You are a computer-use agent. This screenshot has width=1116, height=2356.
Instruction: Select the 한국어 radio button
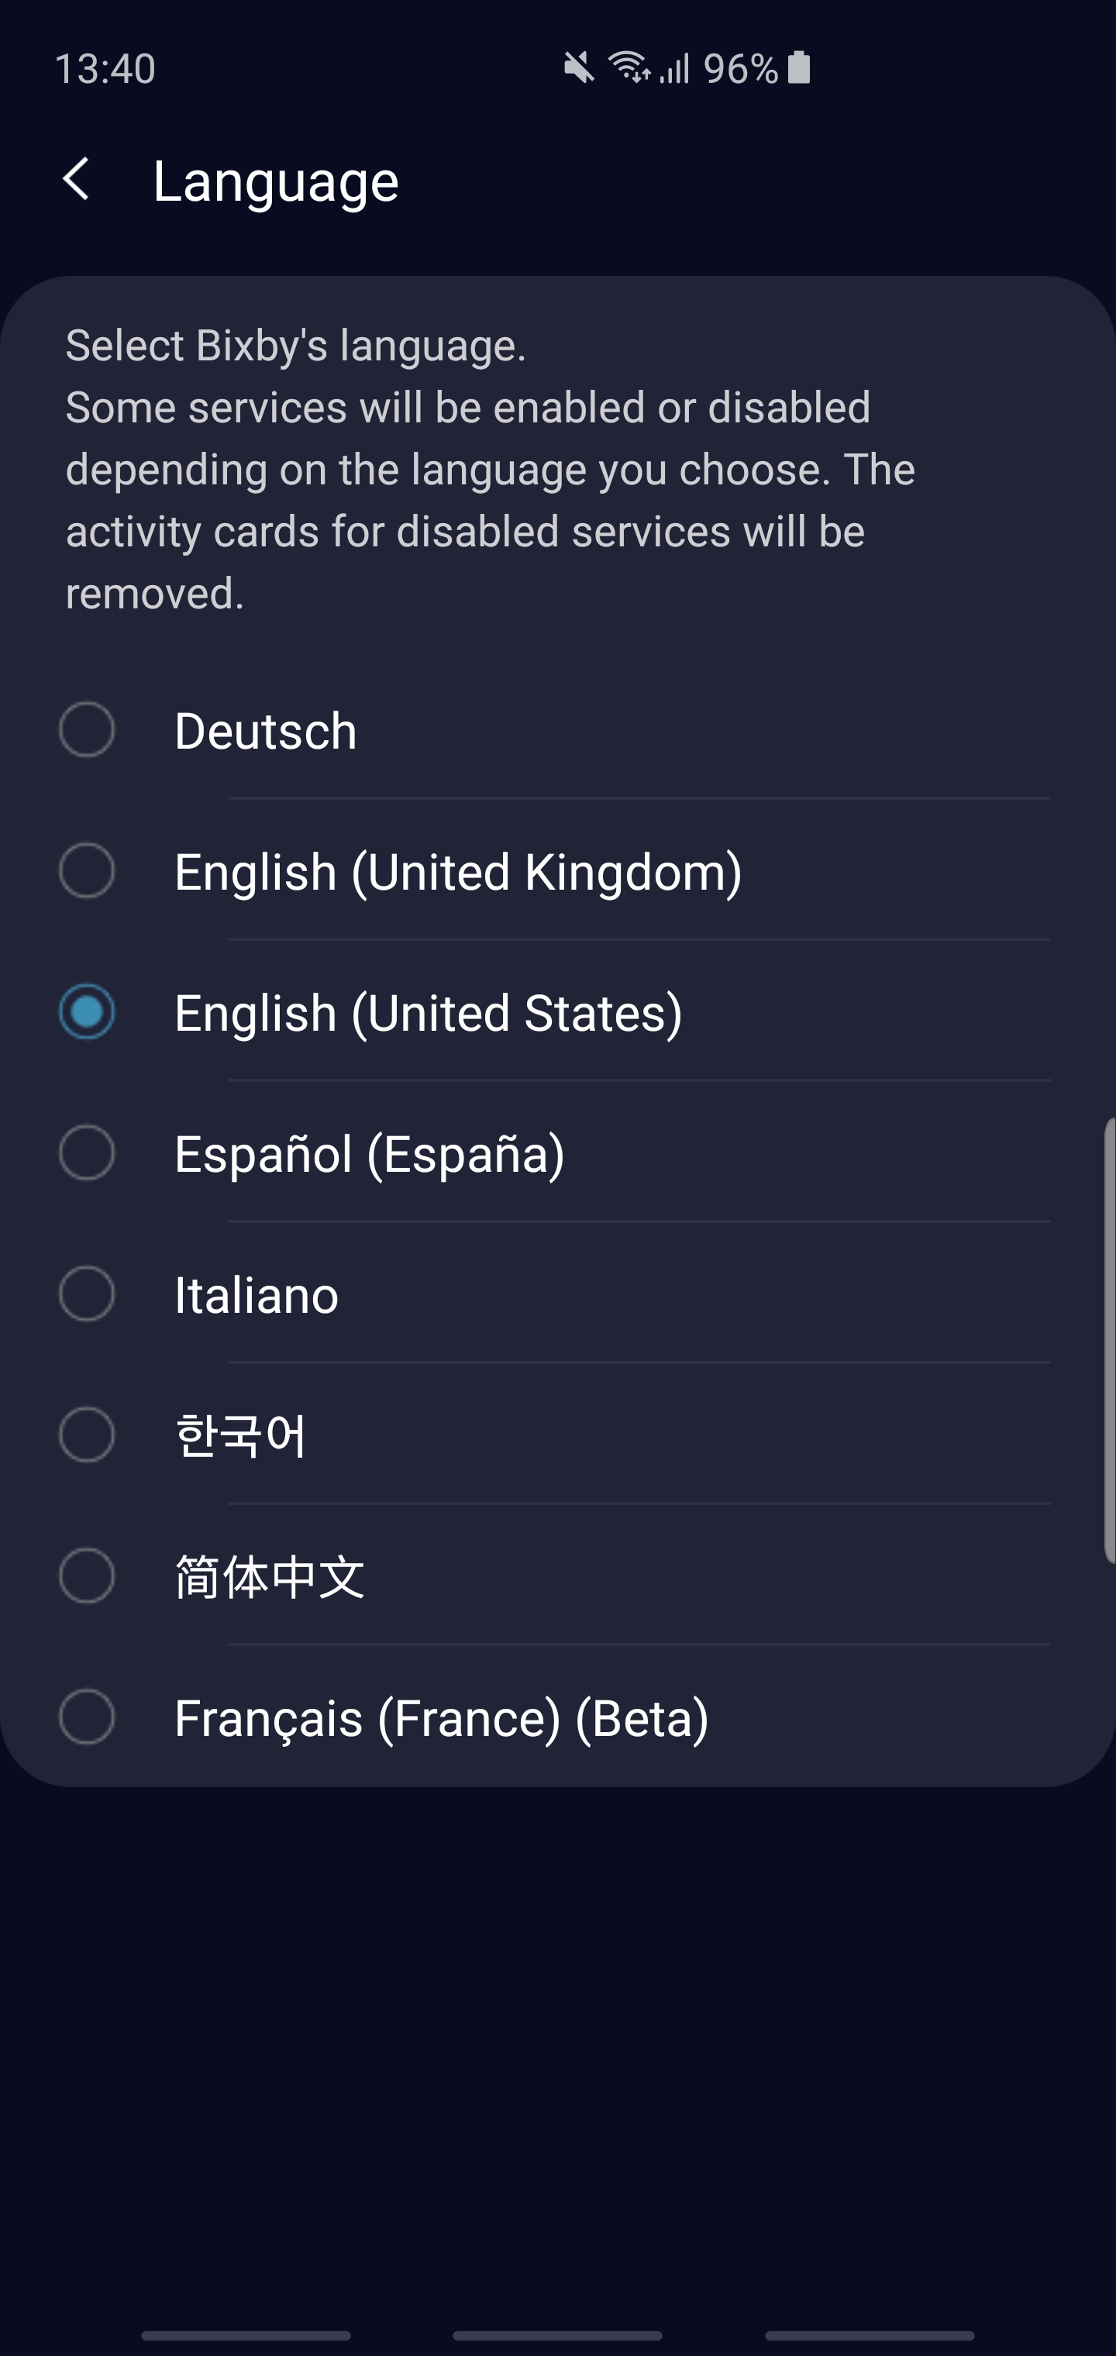point(87,1434)
